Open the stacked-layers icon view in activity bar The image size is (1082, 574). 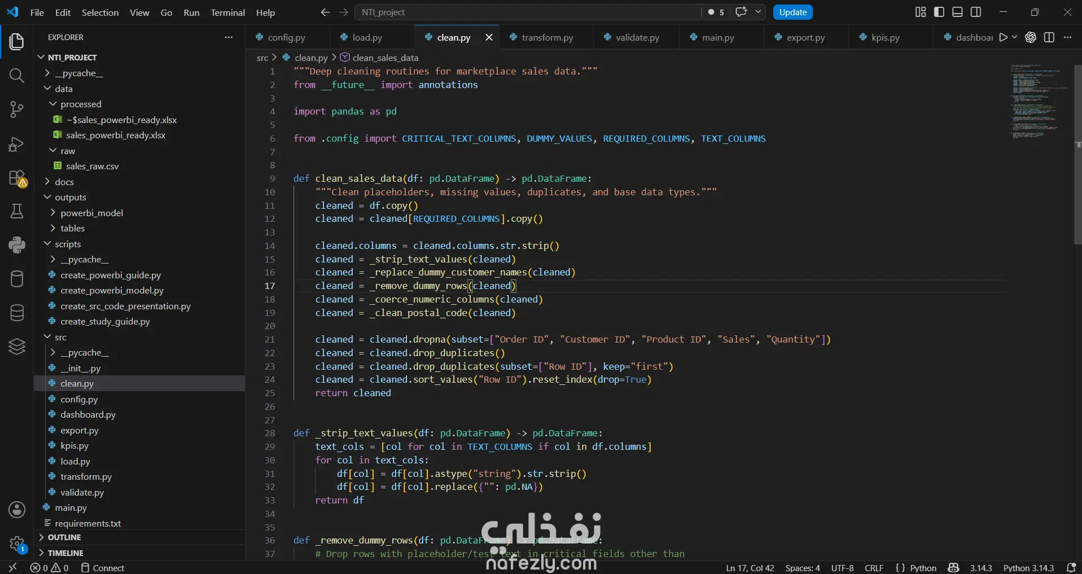17,346
